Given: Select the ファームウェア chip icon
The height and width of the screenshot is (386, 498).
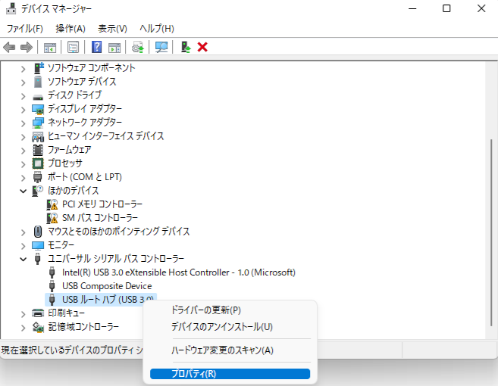Looking at the screenshot, I should 38,150.
